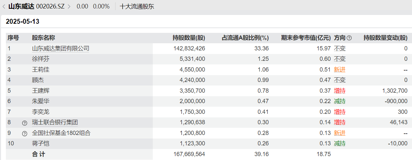Click 减持 link in 朱爱华 row
This screenshot has width=412, height=160.
tap(340, 101)
